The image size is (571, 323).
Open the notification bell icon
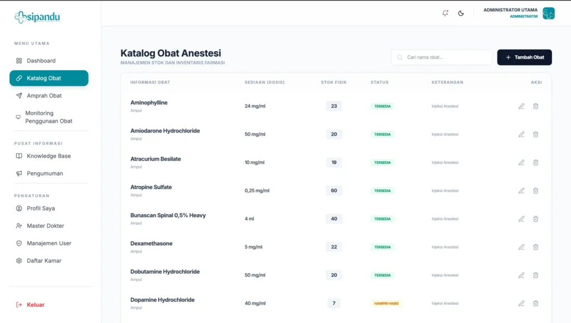tap(445, 13)
